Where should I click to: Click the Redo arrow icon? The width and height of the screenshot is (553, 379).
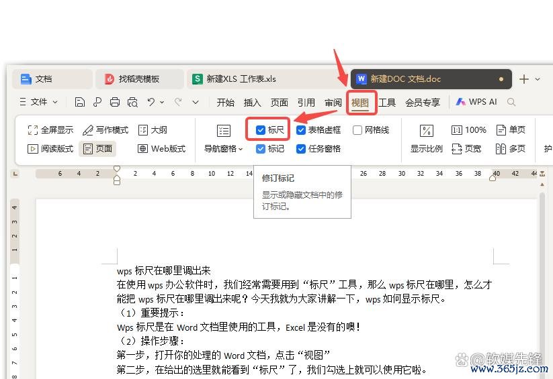pos(178,102)
